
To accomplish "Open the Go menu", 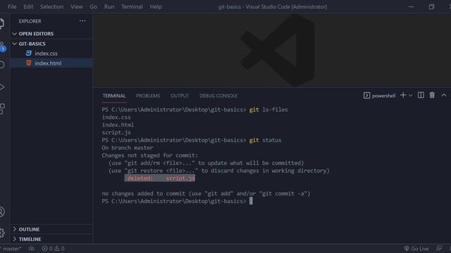I will pos(93,6).
